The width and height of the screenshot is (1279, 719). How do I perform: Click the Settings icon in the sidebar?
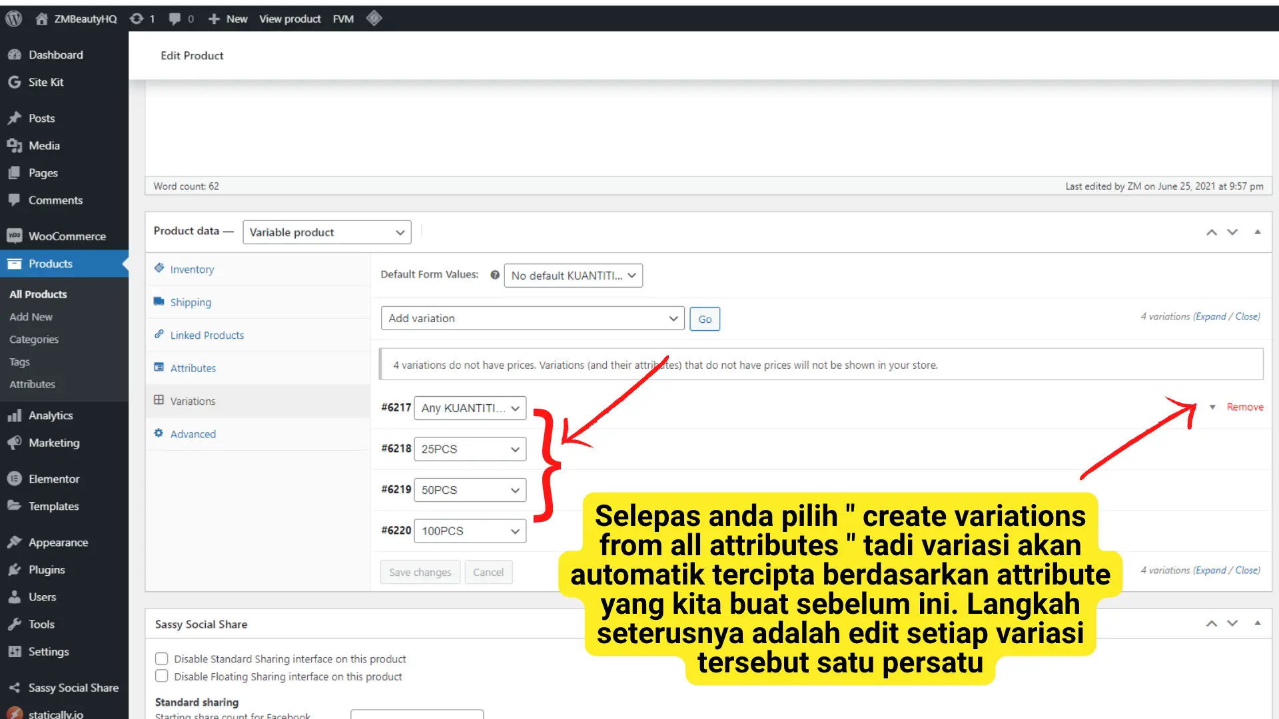click(x=15, y=651)
